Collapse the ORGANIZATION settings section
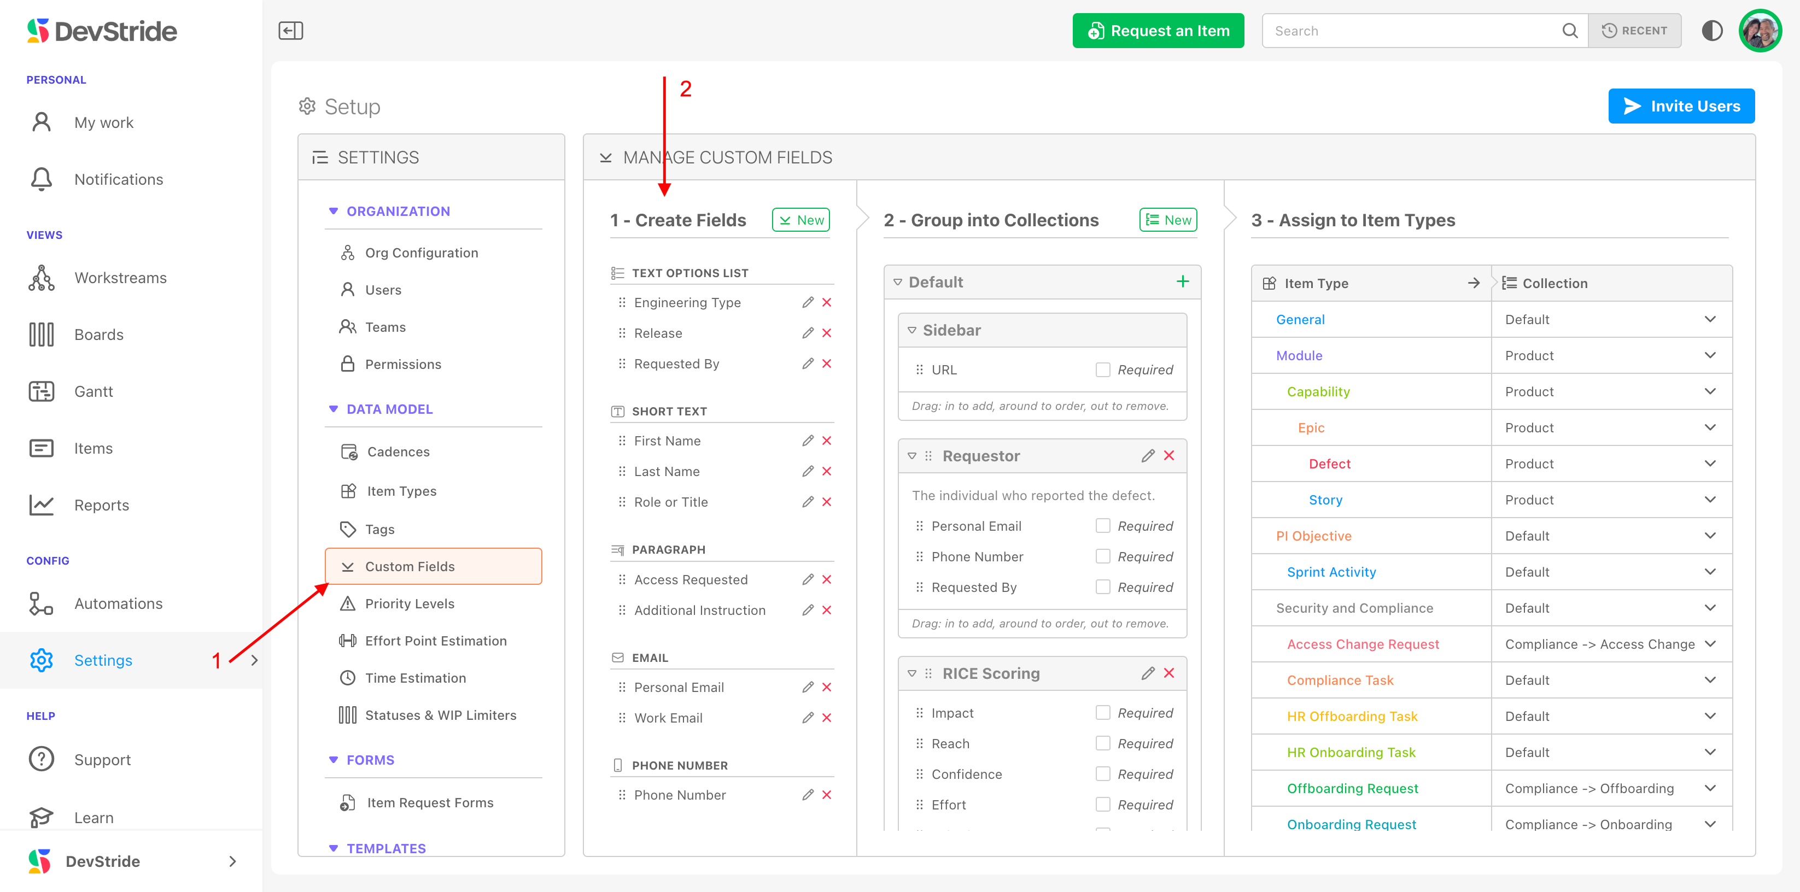 coord(334,211)
